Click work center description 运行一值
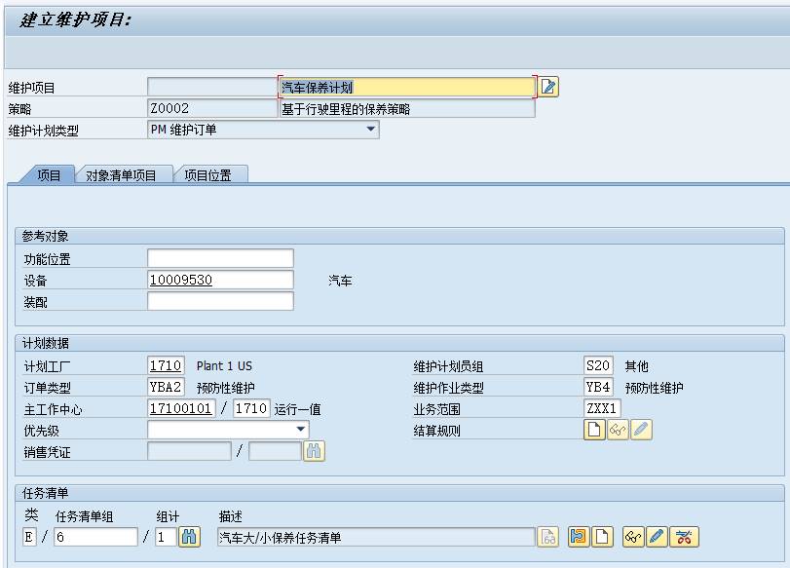790x568 pixels. click(x=297, y=409)
